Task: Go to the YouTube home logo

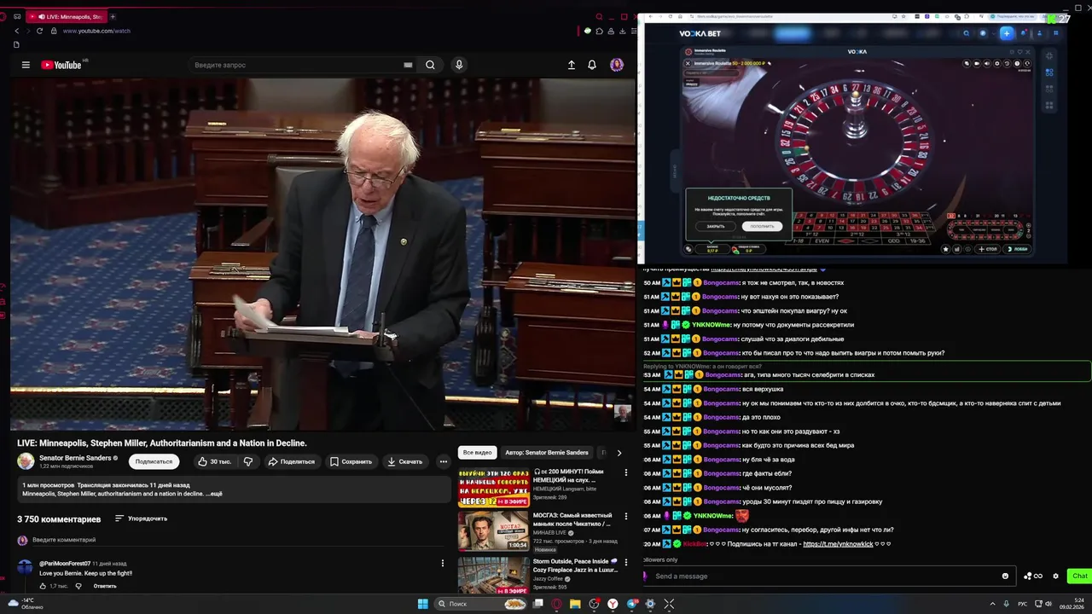Action: (x=61, y=65)
